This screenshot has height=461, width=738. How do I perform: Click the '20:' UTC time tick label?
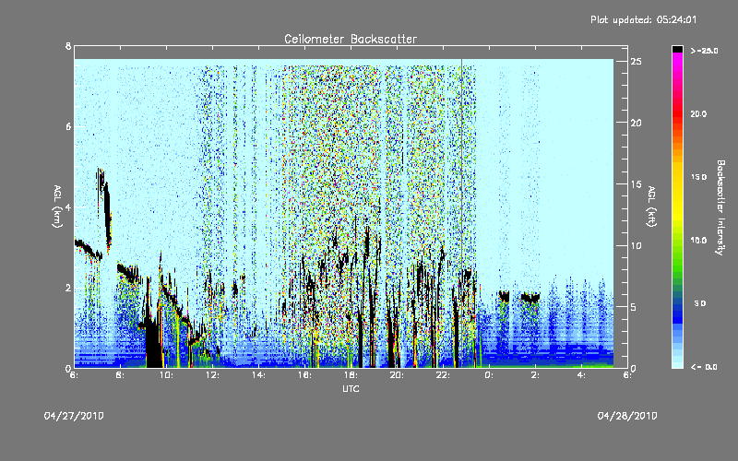pos(397,375)
